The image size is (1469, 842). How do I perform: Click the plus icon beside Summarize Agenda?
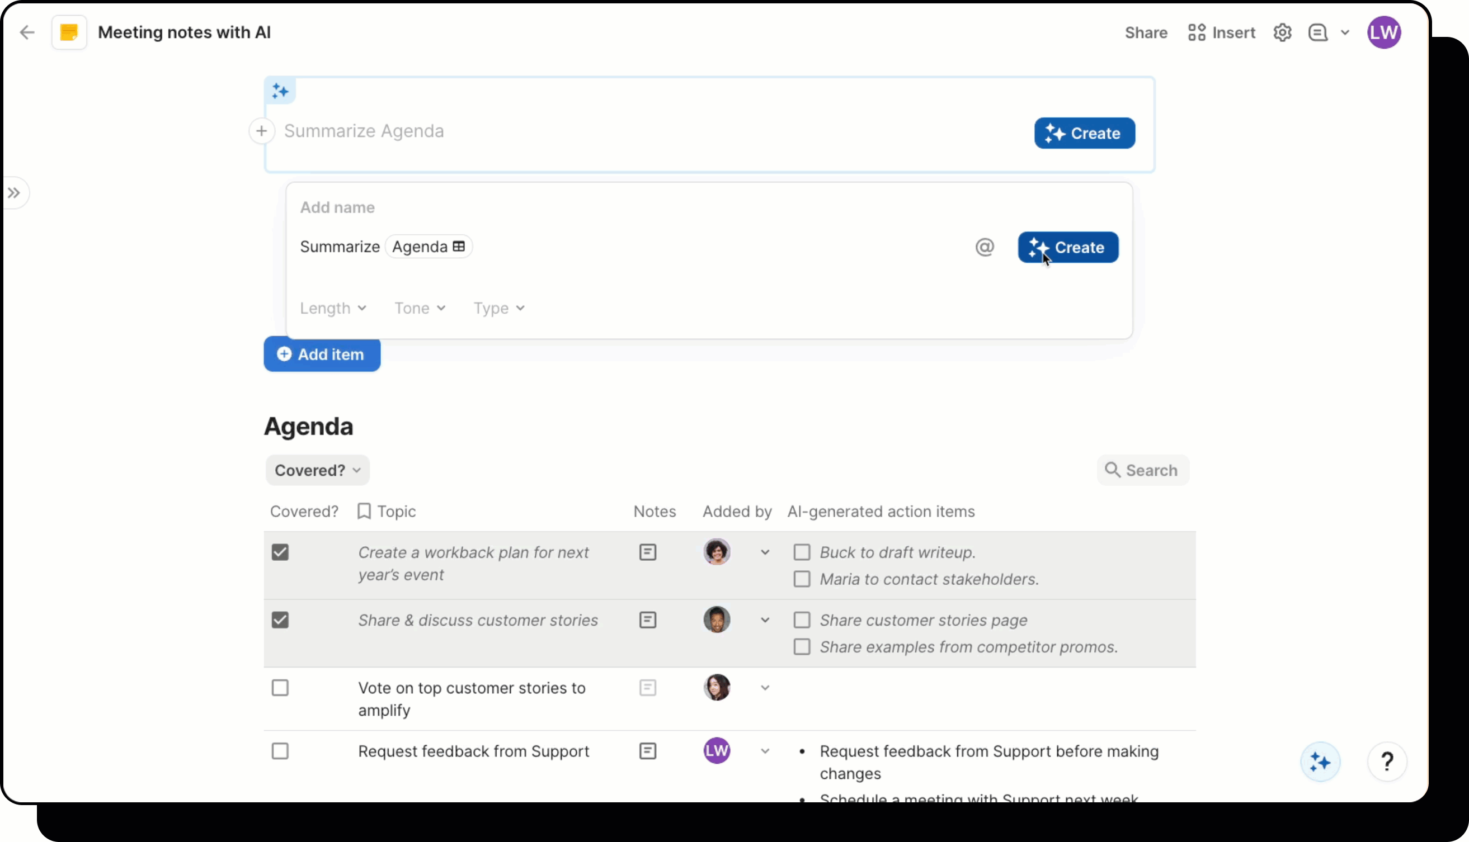click(261, 131)
